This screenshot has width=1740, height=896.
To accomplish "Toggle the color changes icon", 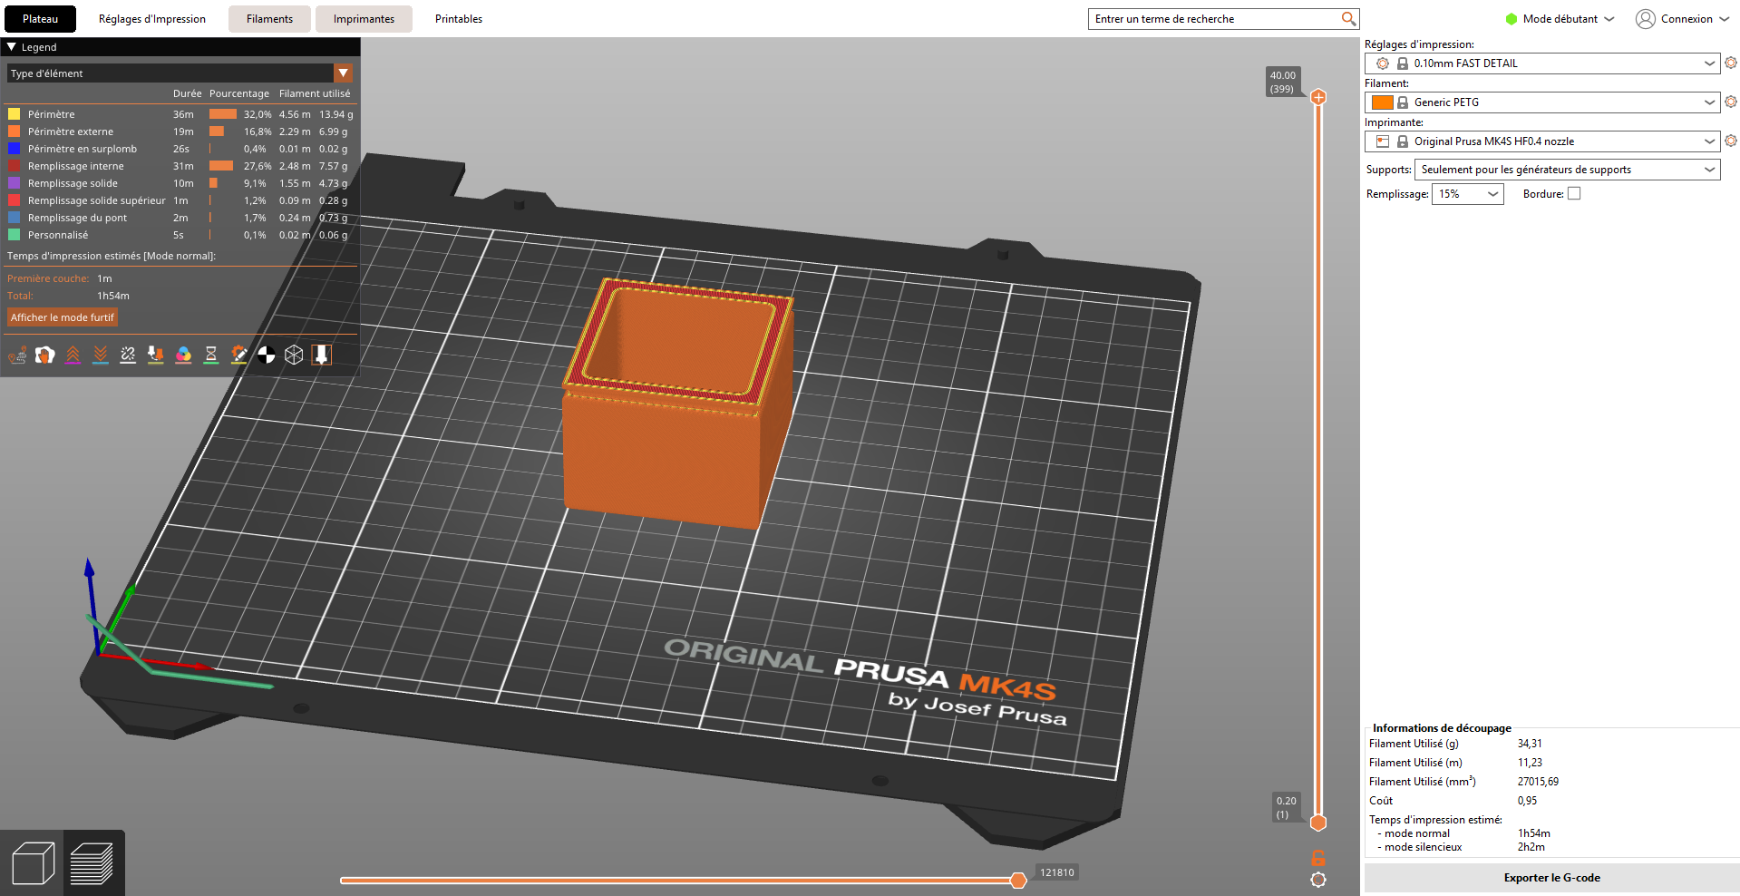I will 183,355.
